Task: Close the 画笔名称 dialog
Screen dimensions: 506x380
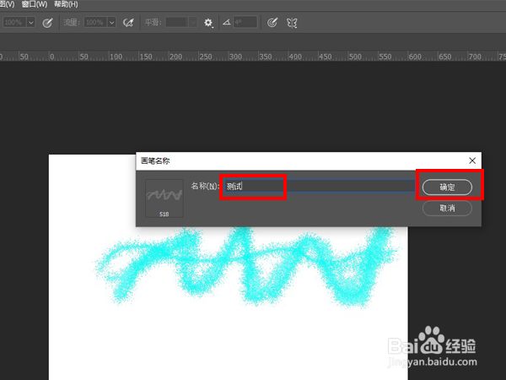Action: pyautogui.click(x=472, y=160)
